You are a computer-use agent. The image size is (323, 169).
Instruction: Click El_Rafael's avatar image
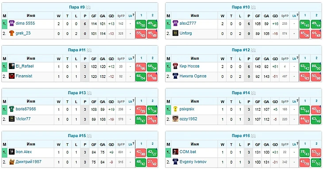(12, 66)
